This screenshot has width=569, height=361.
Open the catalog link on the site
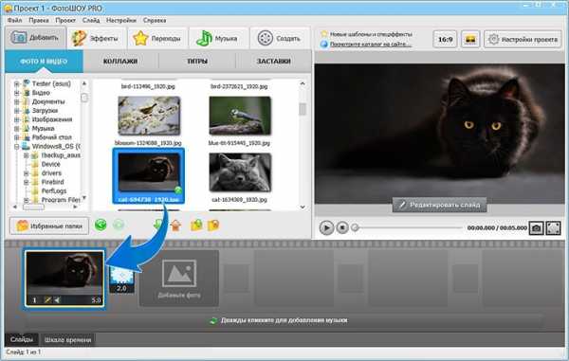371,45
